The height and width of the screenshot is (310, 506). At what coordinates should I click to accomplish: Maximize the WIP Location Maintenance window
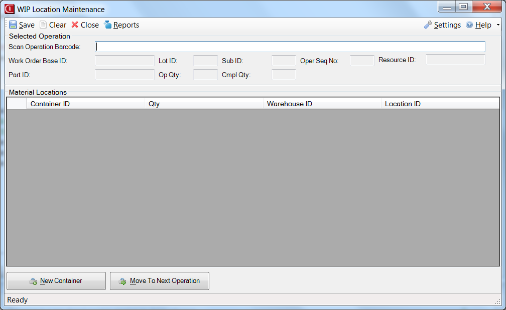point(463,7)
